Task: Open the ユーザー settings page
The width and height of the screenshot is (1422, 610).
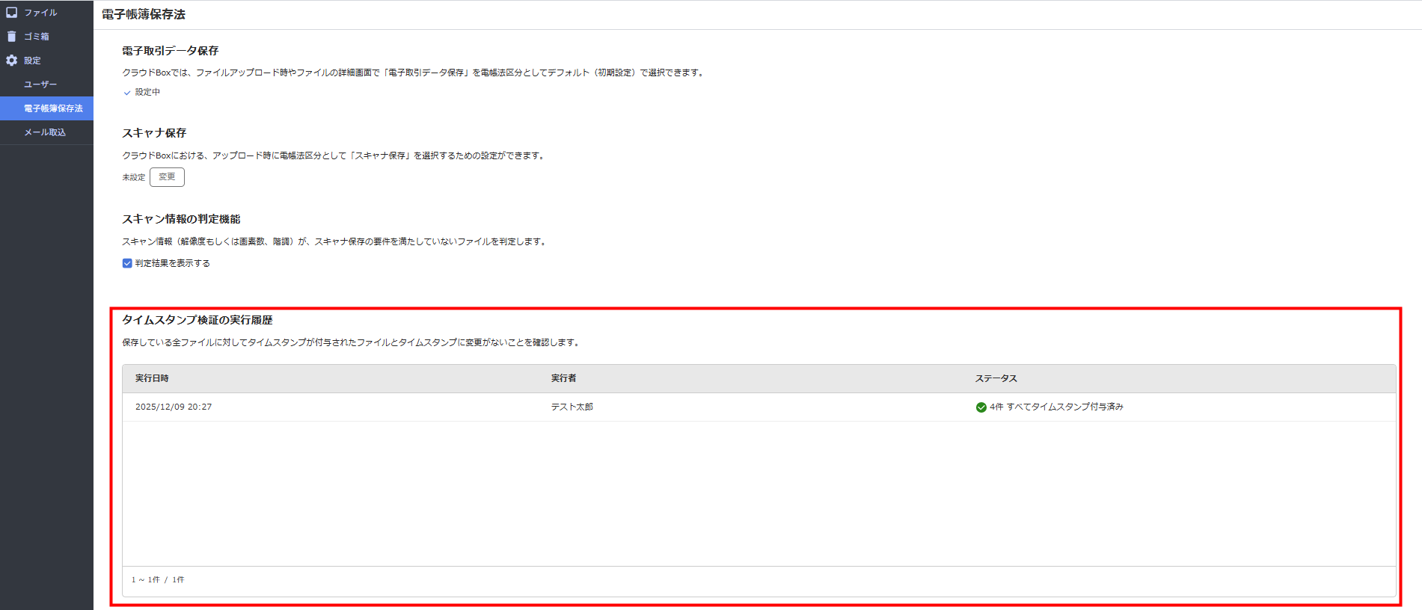Action: (x=40, y=84)
